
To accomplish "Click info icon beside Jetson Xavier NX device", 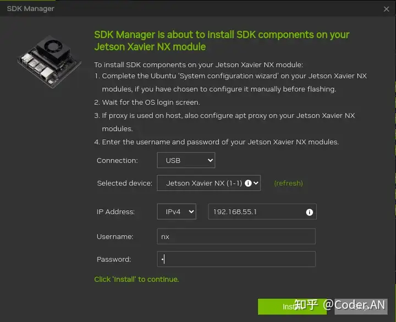I will click(x=248, y=183).
